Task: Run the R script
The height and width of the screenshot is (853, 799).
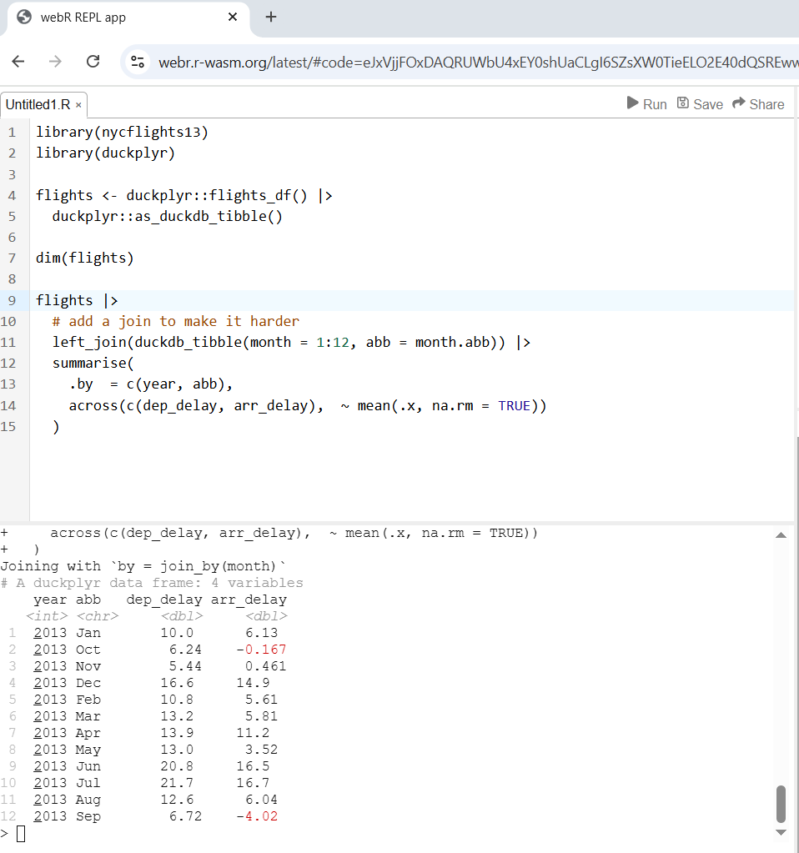Action: [646, 104]
